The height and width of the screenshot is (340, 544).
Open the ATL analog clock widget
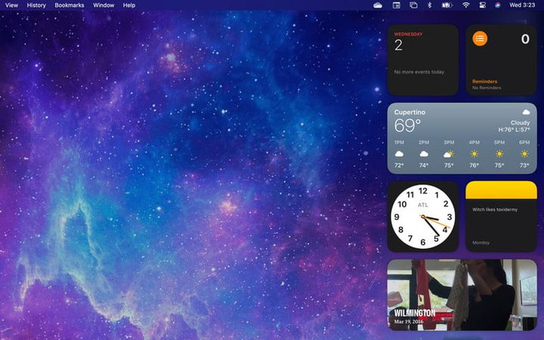[x=423, y=217]
